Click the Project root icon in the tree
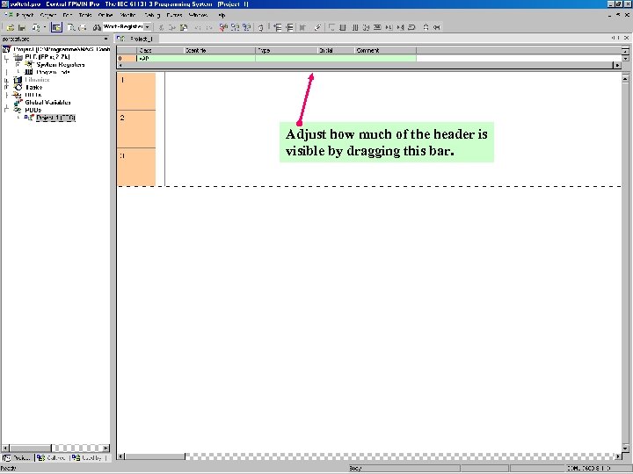Screen dimensions: 633x474 (6, 49)
